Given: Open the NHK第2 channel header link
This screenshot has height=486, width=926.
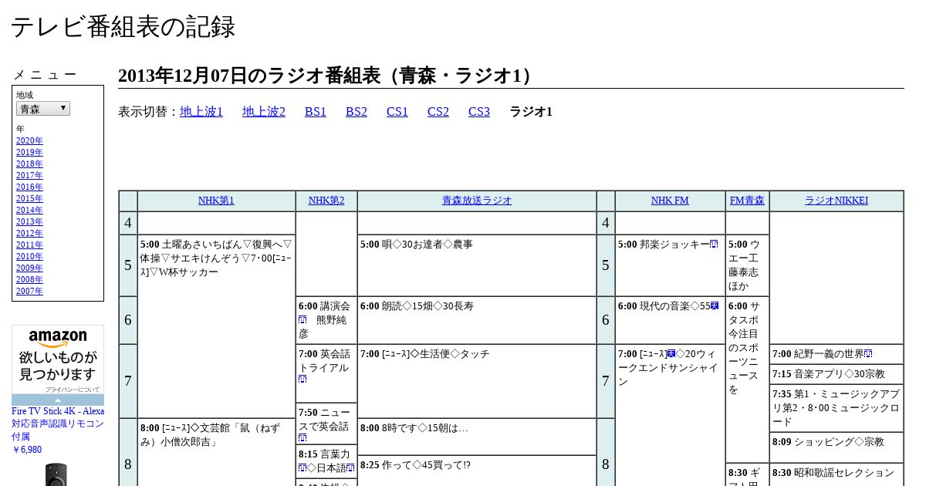Looking at the screenshot, I should point(326,201).
